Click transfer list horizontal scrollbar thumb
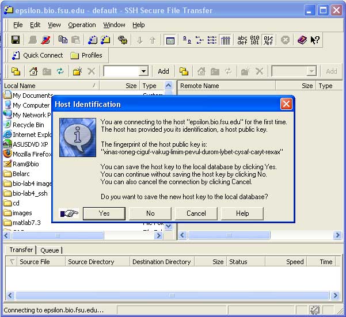The image size is (346, 317). (172, 295)
